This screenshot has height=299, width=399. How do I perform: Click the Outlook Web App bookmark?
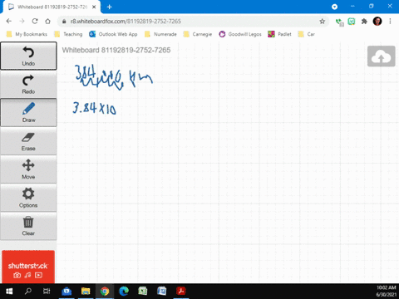(x=113, y=34)
